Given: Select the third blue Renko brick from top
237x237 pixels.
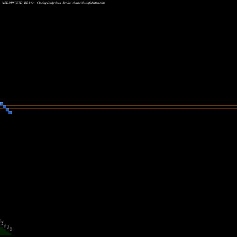Looking at the screenshot, I should [7, 109].
